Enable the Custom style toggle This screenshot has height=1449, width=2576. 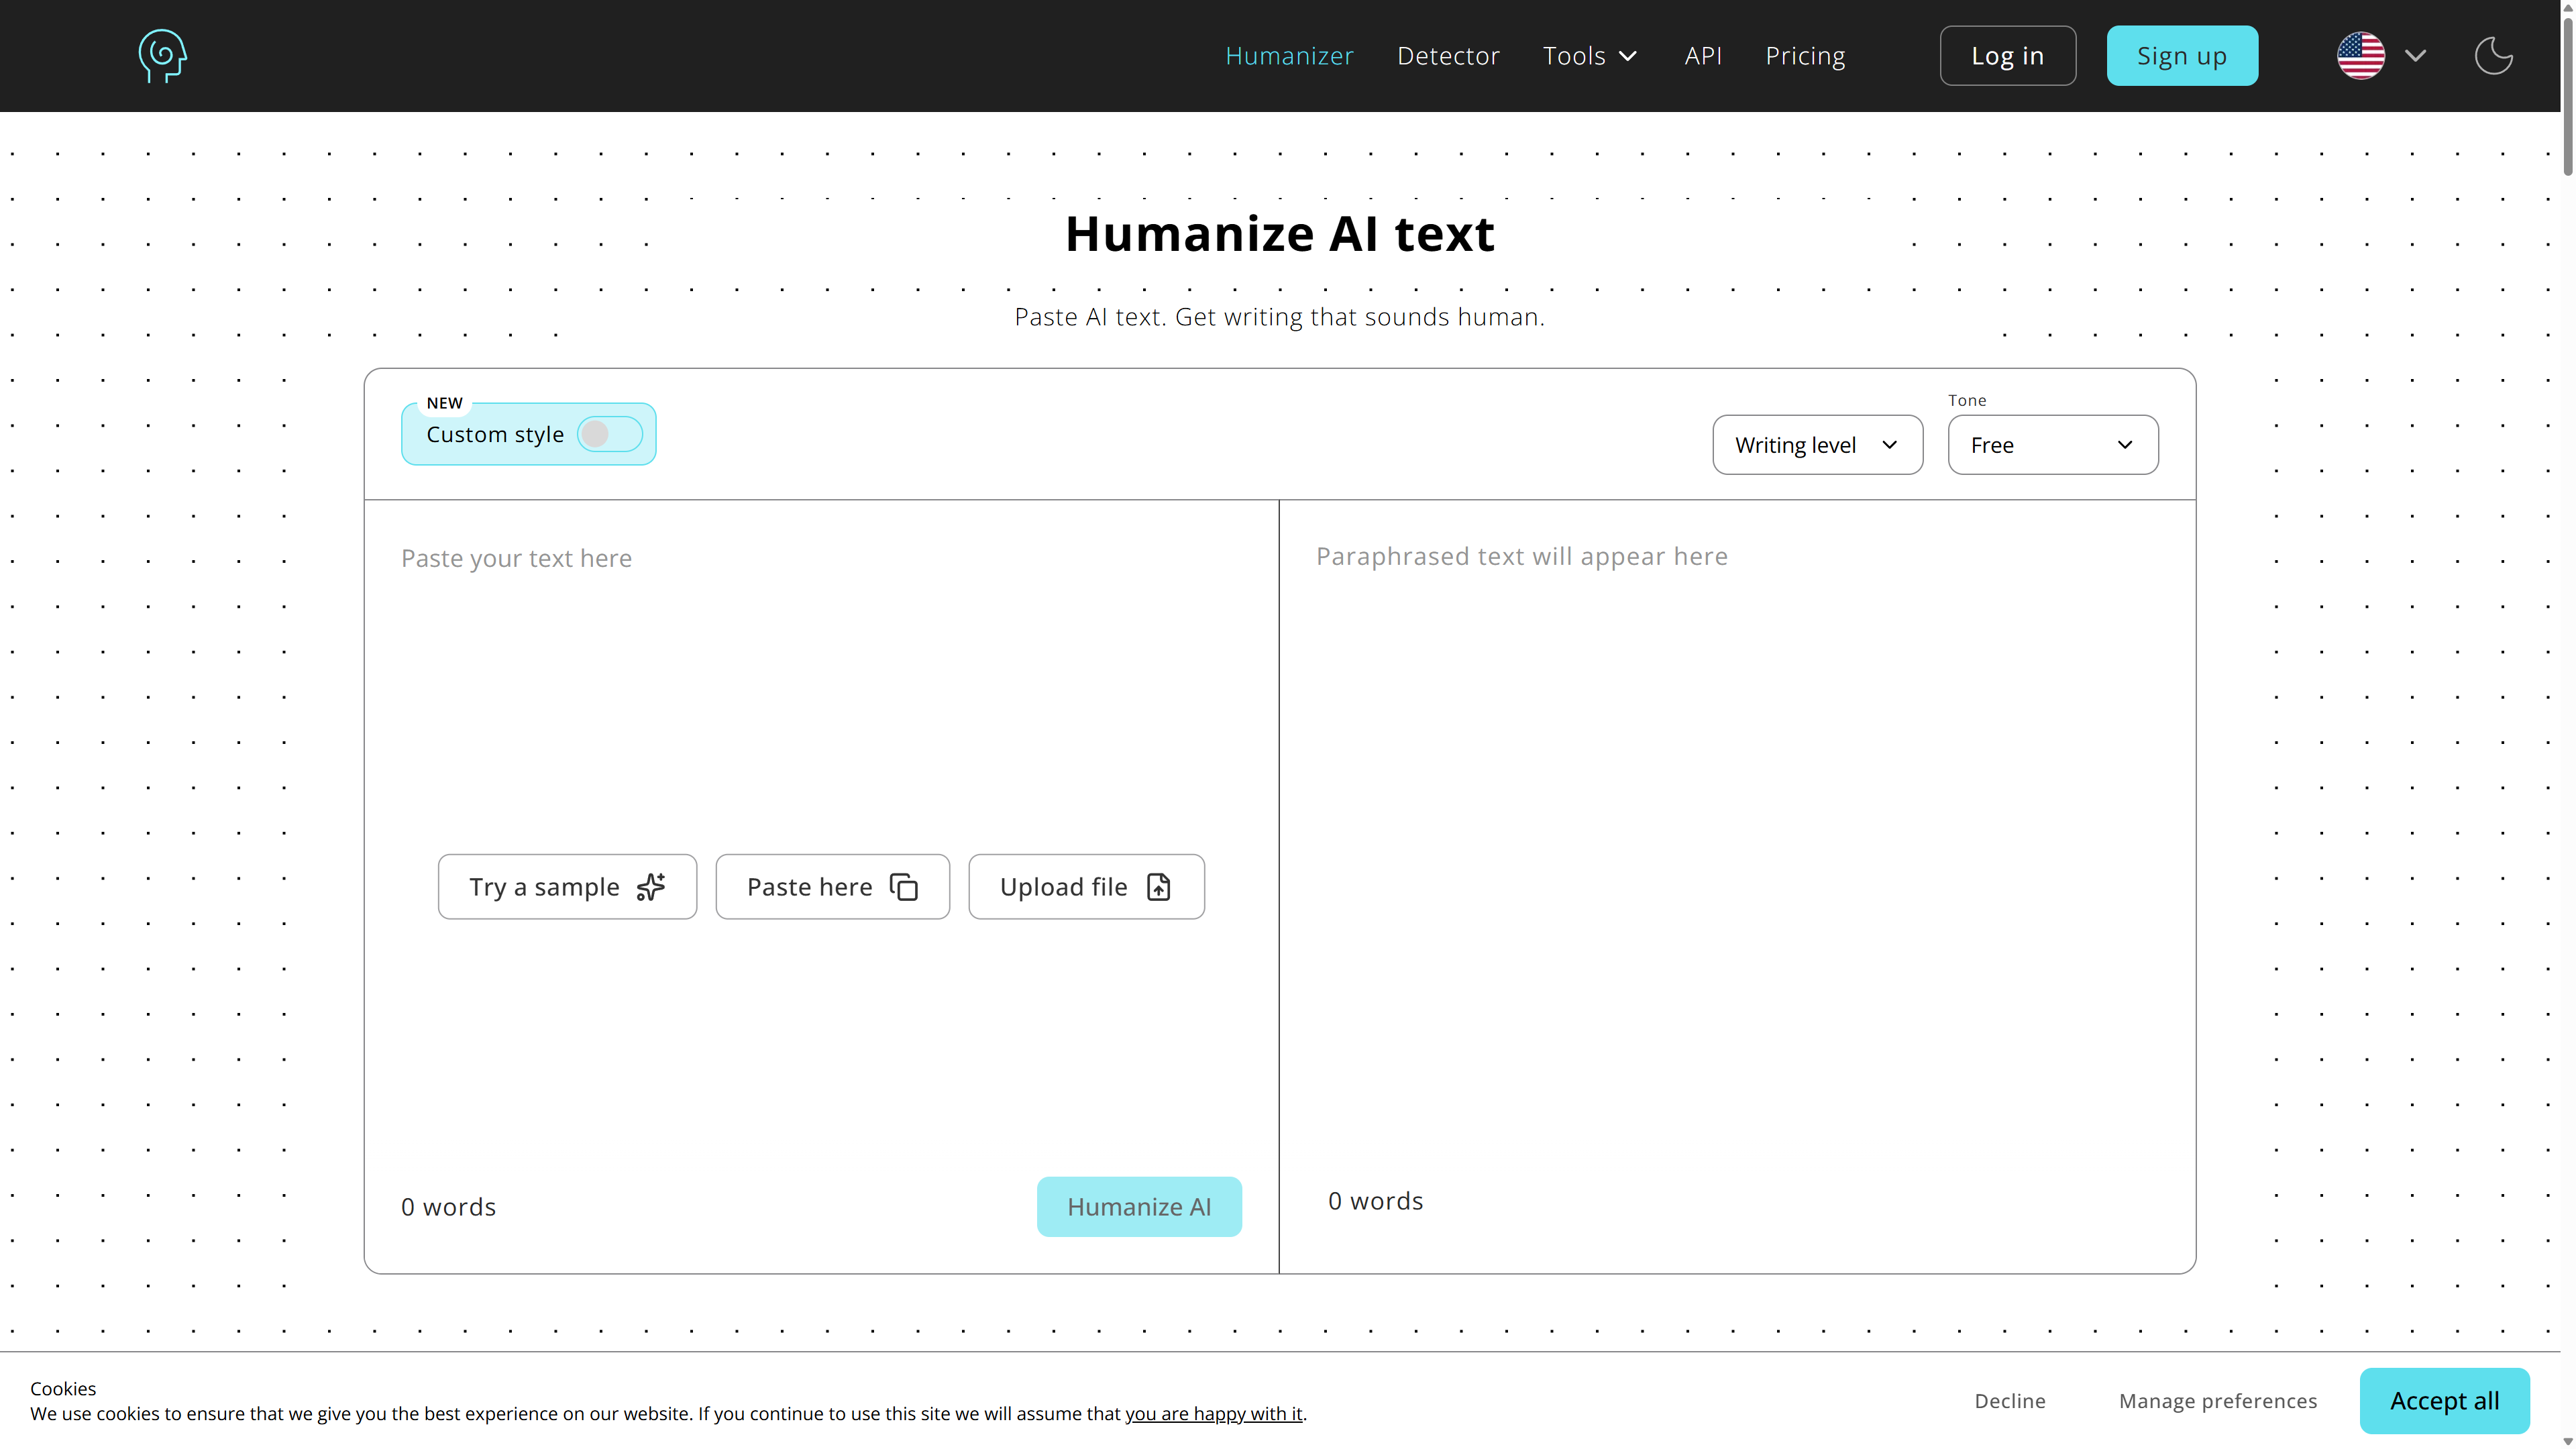(x=609, y=434)
